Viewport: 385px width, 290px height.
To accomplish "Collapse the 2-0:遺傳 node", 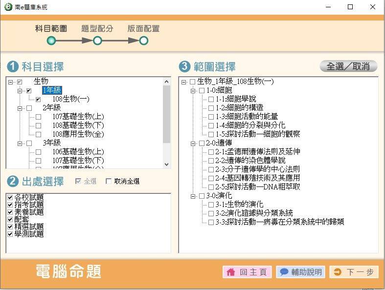I will (193, 144).
